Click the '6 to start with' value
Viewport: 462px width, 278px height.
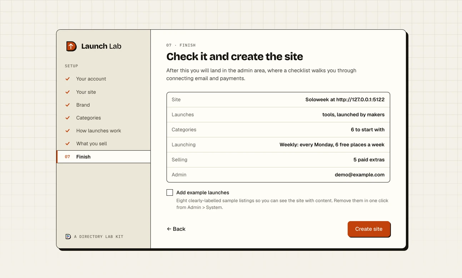[x=368, y=130]
